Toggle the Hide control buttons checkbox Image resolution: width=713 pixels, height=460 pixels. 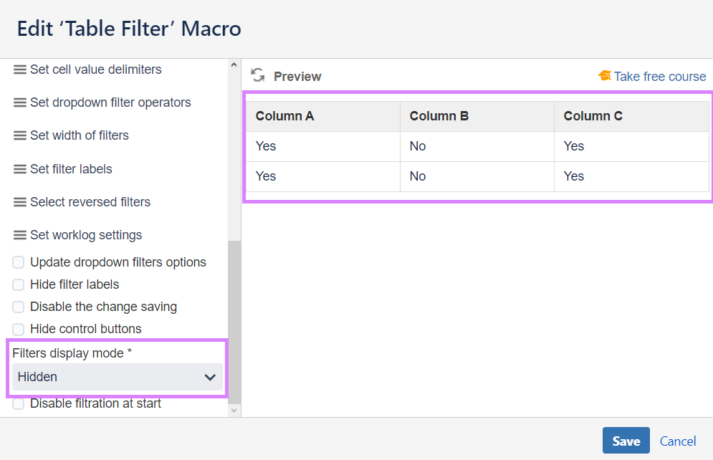[19, 329]
